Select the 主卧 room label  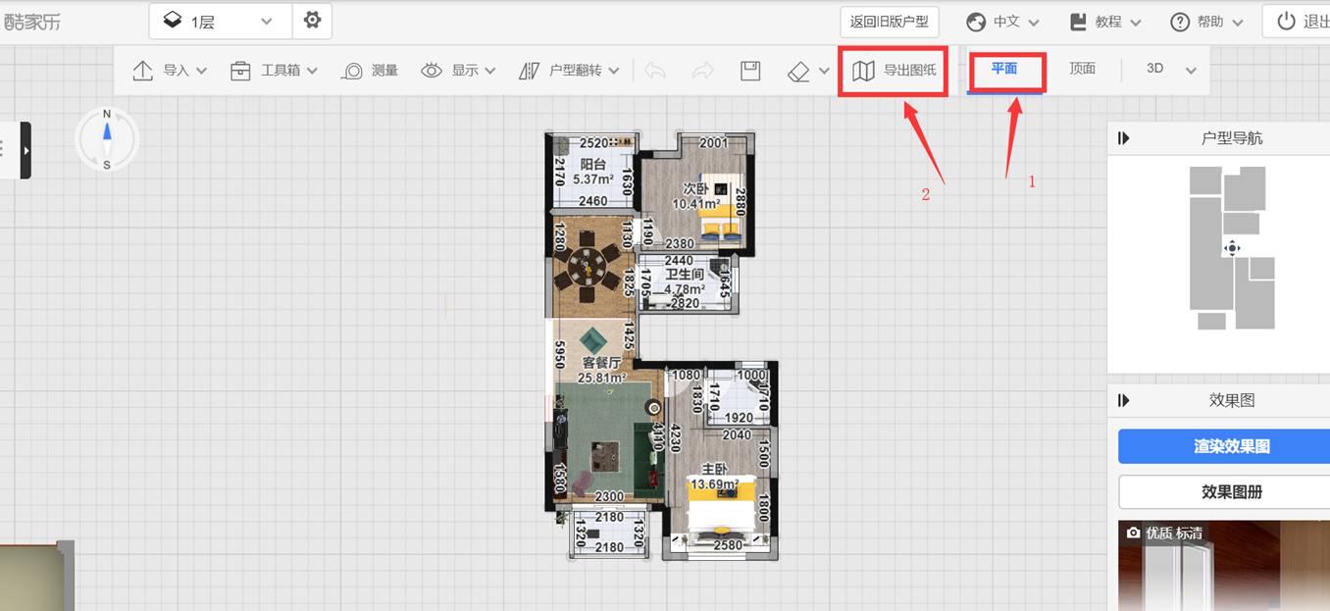point(715,469)
